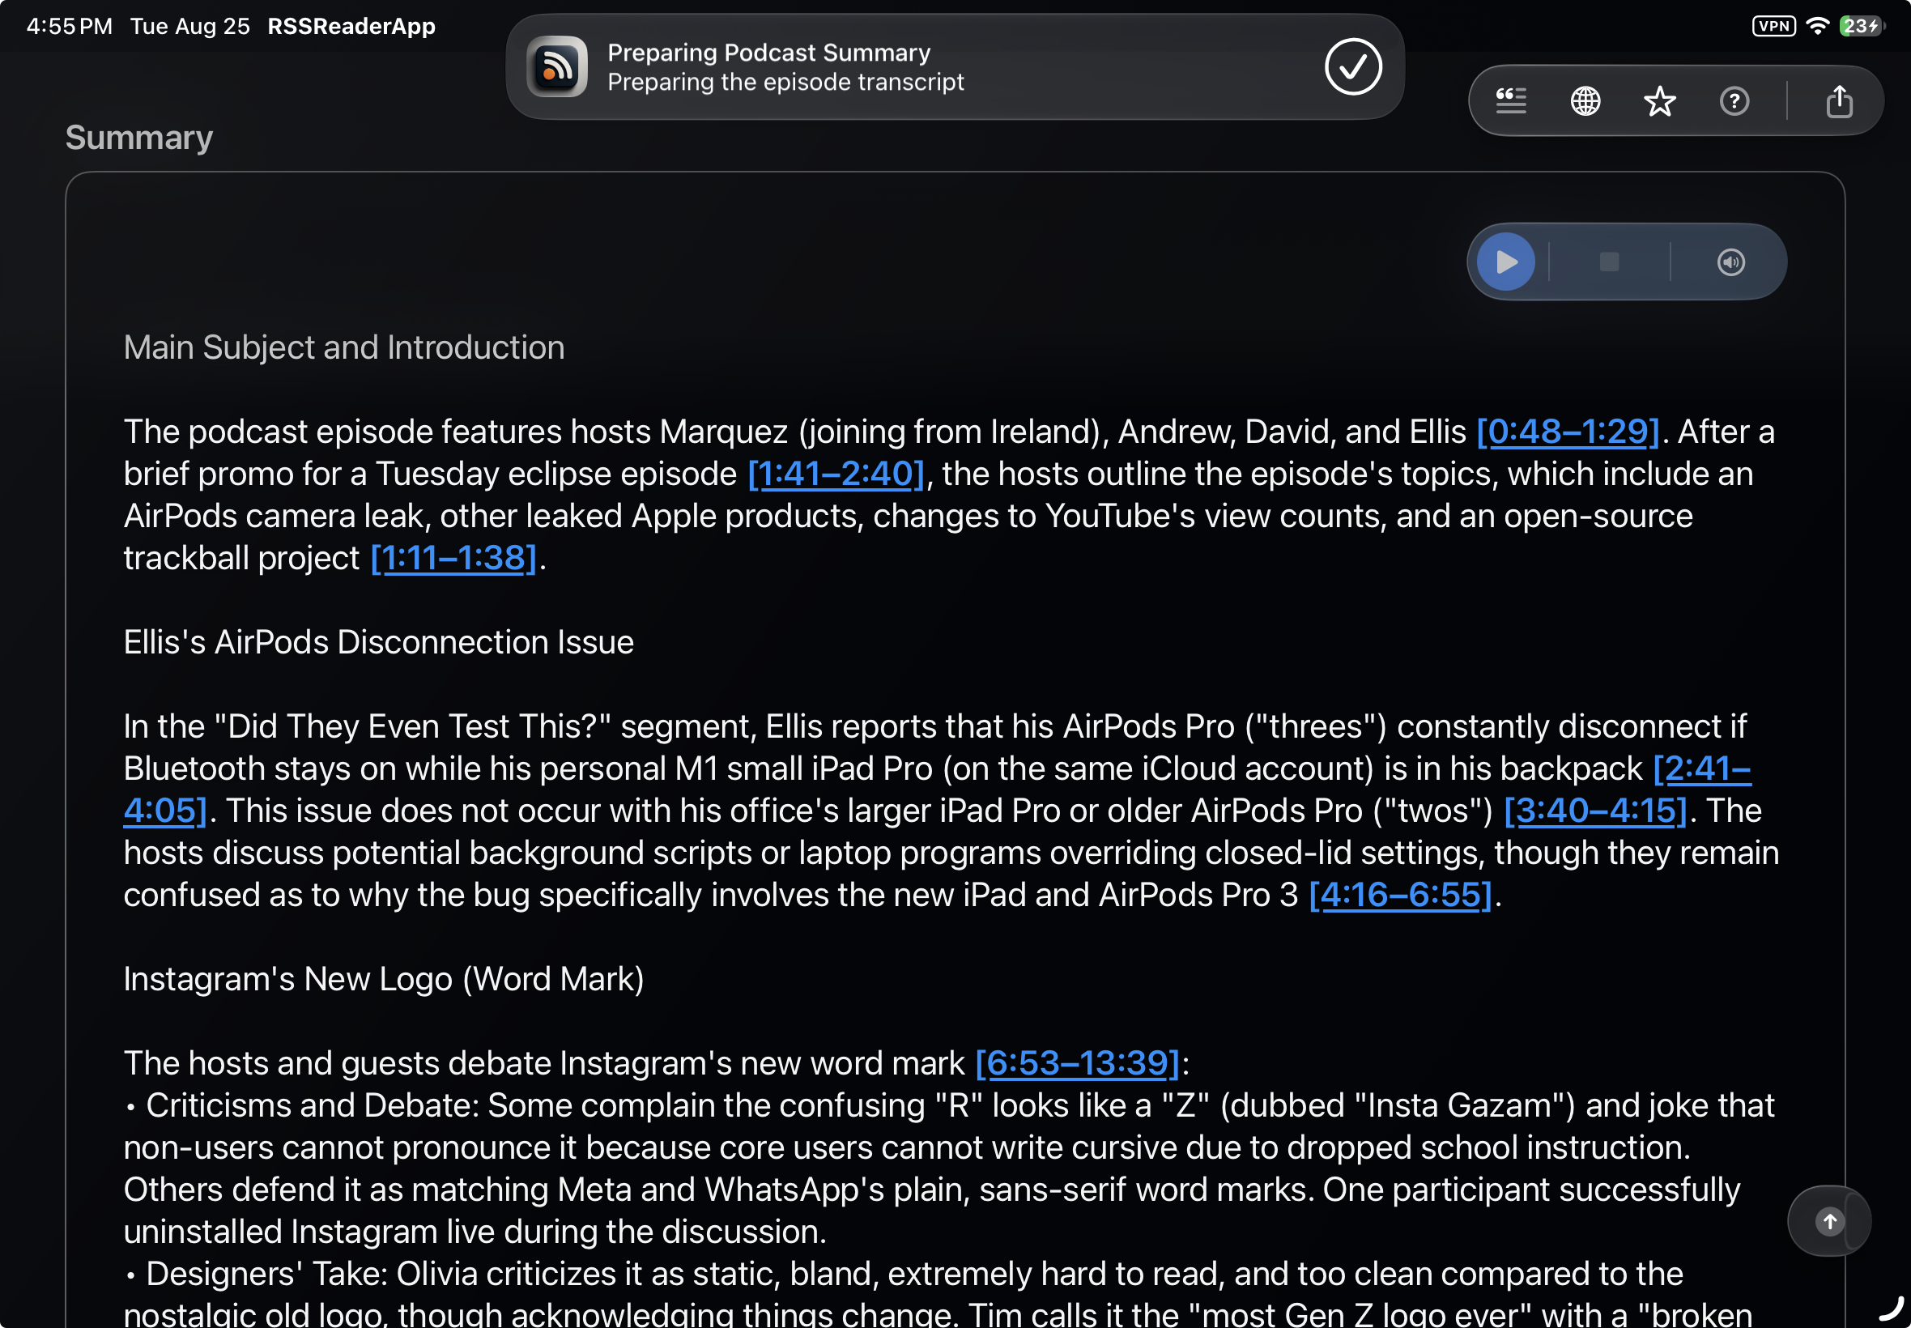Screen dimensions: 1911x1328
Task: Star this article as favorite
Action: pyautogui.click(x=1660, y=100)
